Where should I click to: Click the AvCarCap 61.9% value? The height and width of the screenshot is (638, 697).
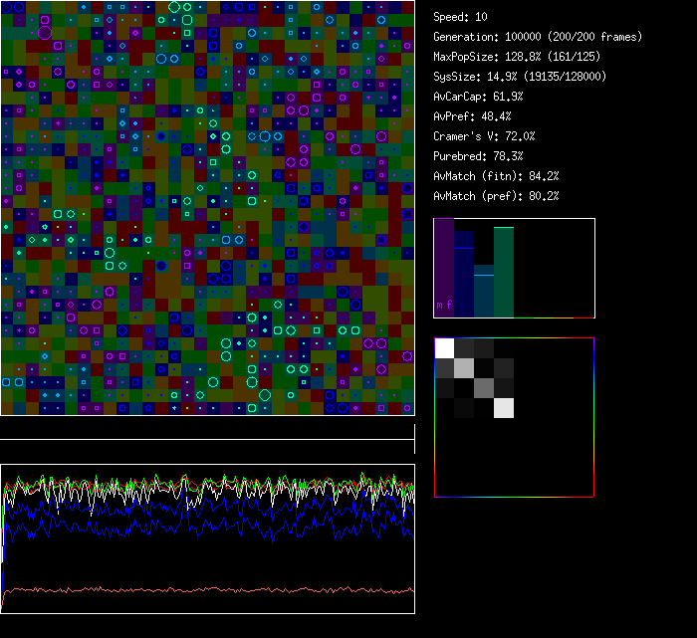click(x=478, y=97)
